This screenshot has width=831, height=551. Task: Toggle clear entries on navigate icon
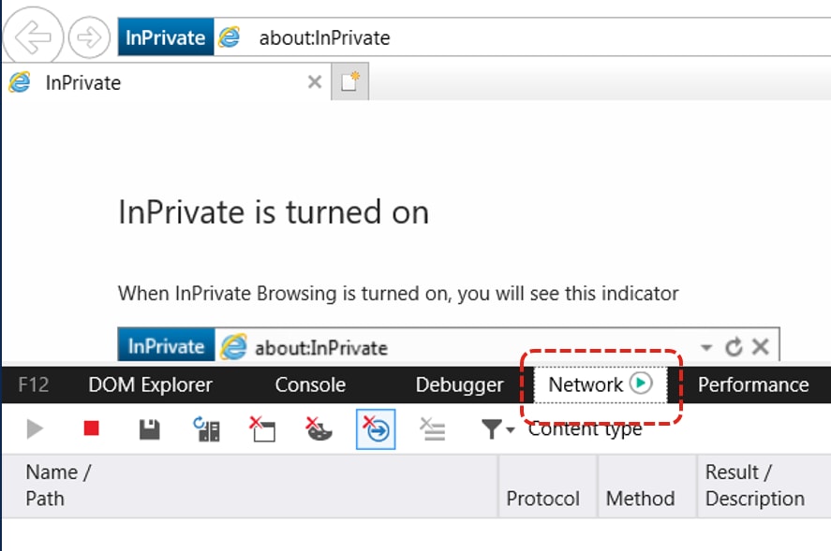[376, 429]
